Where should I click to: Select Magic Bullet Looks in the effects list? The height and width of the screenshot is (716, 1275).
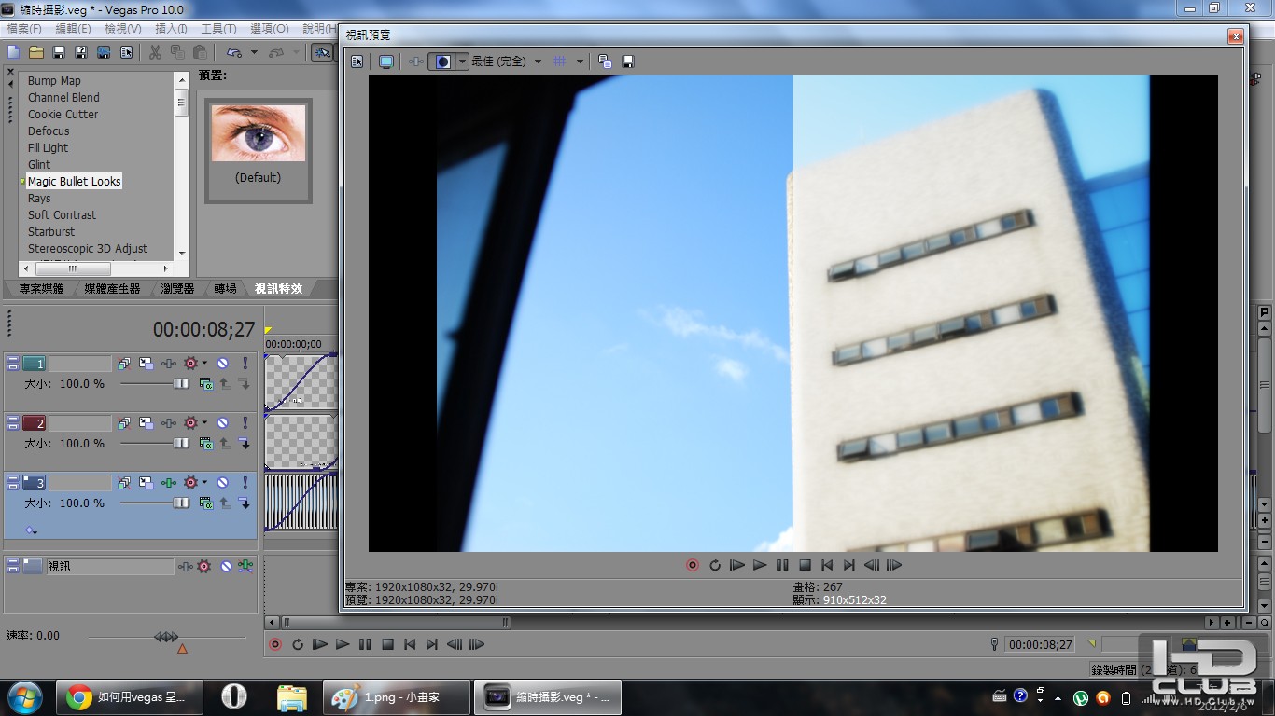coord(75,182)
